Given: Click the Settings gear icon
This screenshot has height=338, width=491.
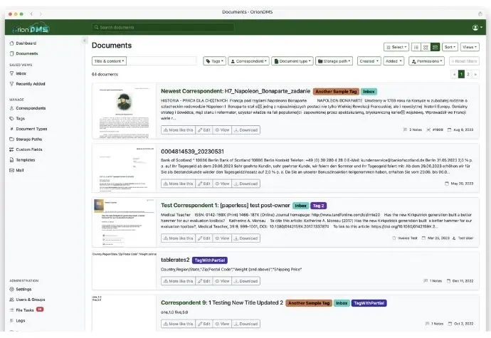Looking at the screenshot, I should point(11,289).
